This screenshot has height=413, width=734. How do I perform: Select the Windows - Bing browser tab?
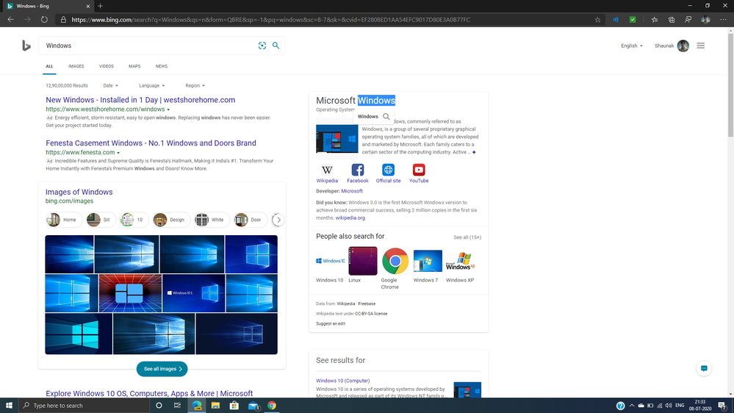[x=47, y=6]
